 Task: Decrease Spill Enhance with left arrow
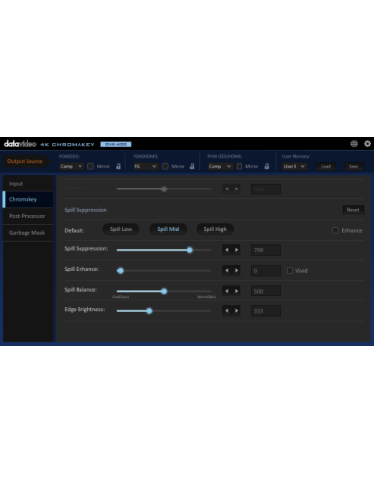(x=227, y=271)
